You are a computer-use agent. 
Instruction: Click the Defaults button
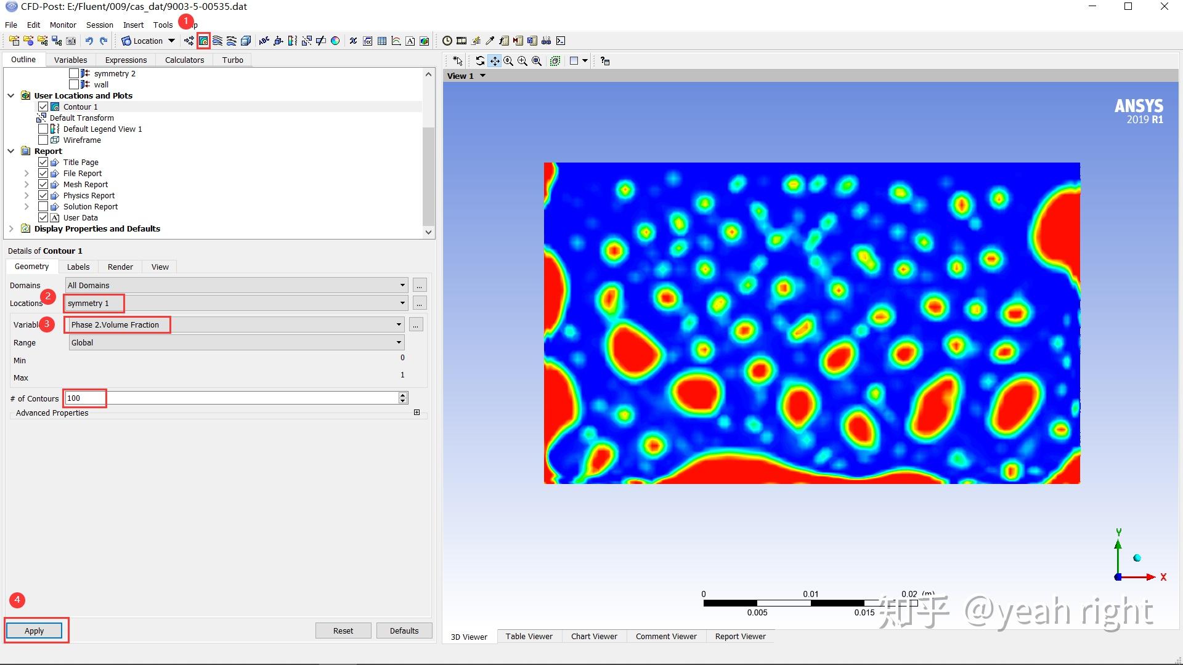[x=404, y=631]
